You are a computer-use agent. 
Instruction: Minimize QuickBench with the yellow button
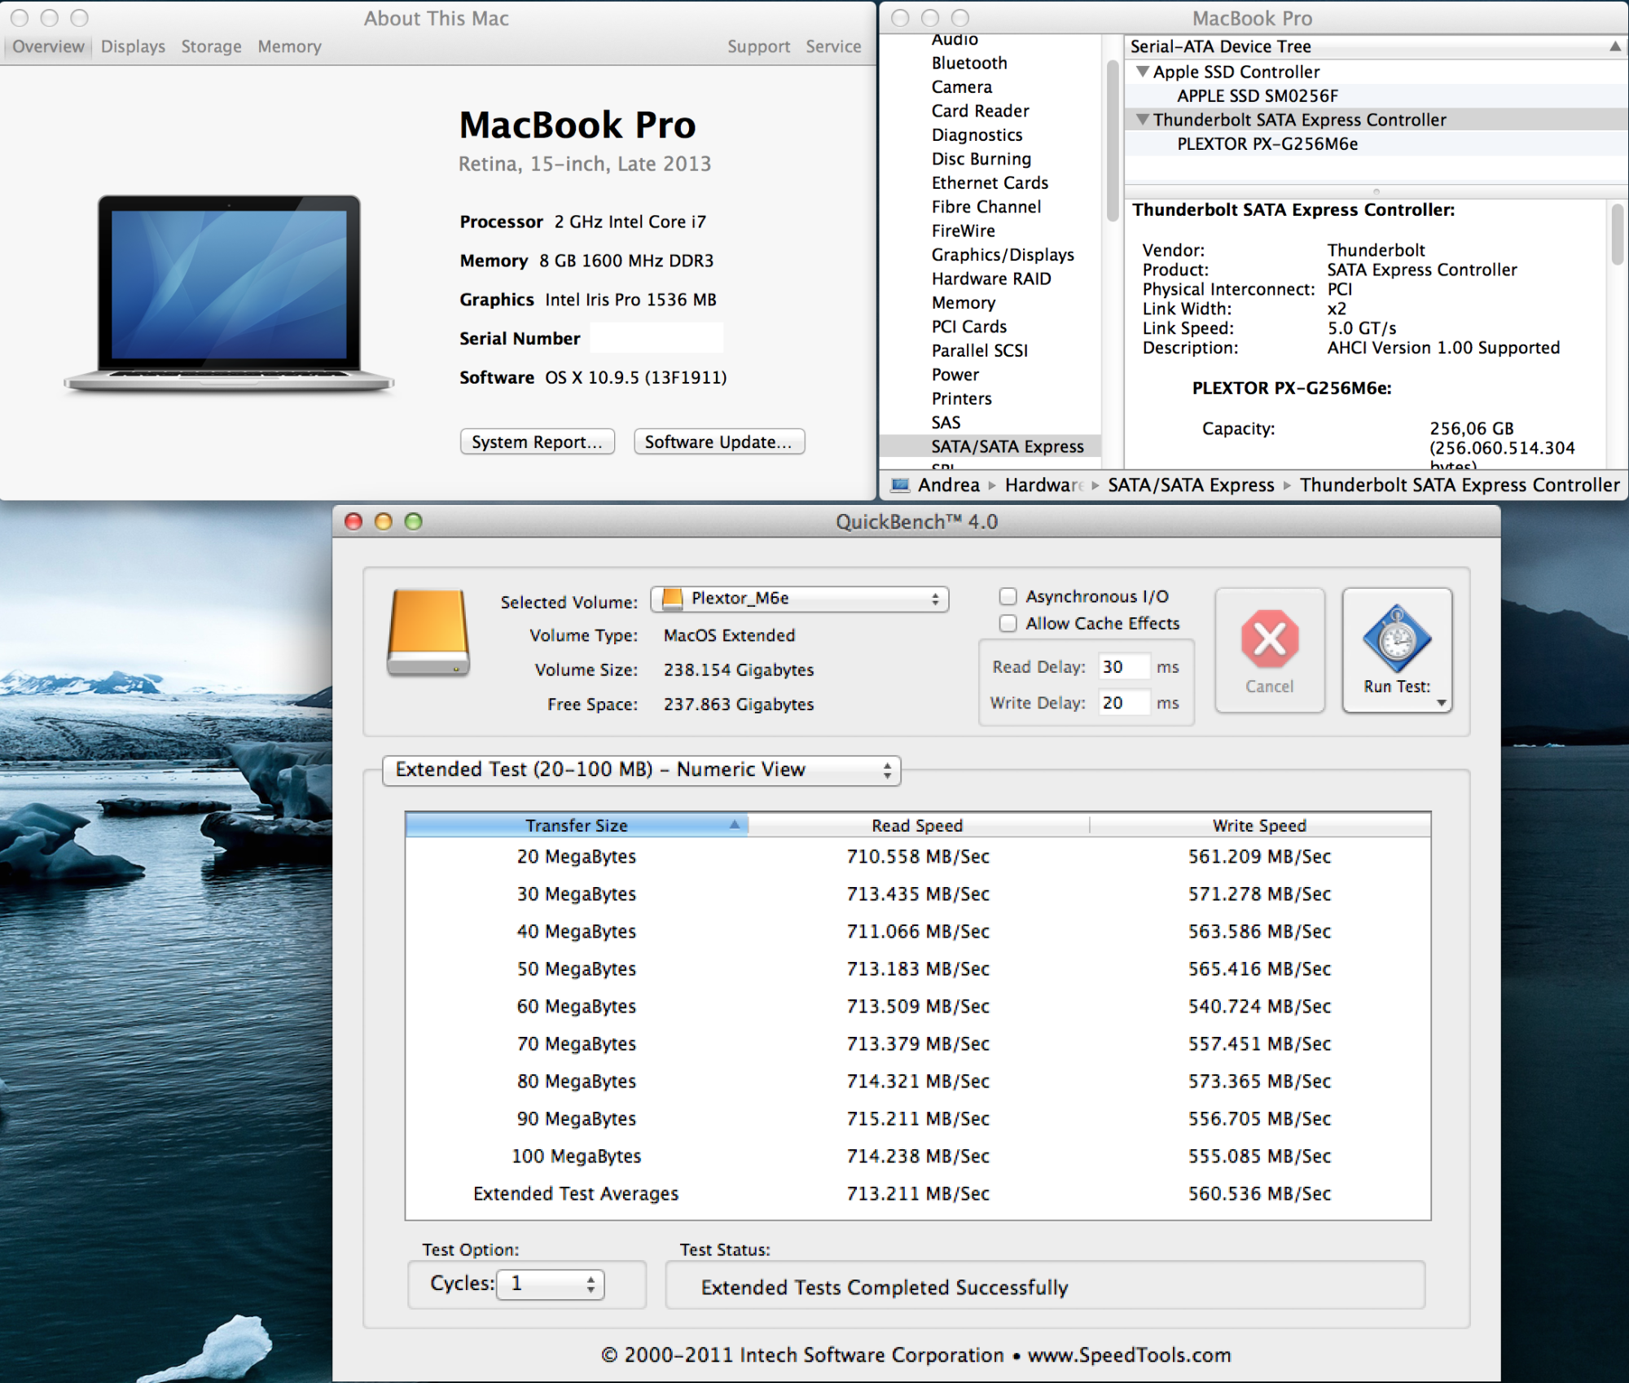tap(384, 521)
